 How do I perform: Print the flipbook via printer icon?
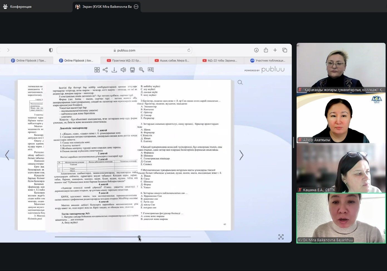pyautogui.click(x=132, y=70)
